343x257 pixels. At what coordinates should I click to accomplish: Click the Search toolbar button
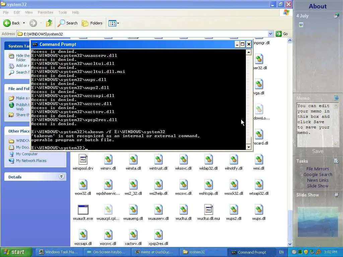point(67,23)
